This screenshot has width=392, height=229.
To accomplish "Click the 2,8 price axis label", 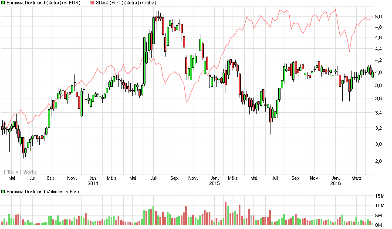I will click(x=378, y=161).
